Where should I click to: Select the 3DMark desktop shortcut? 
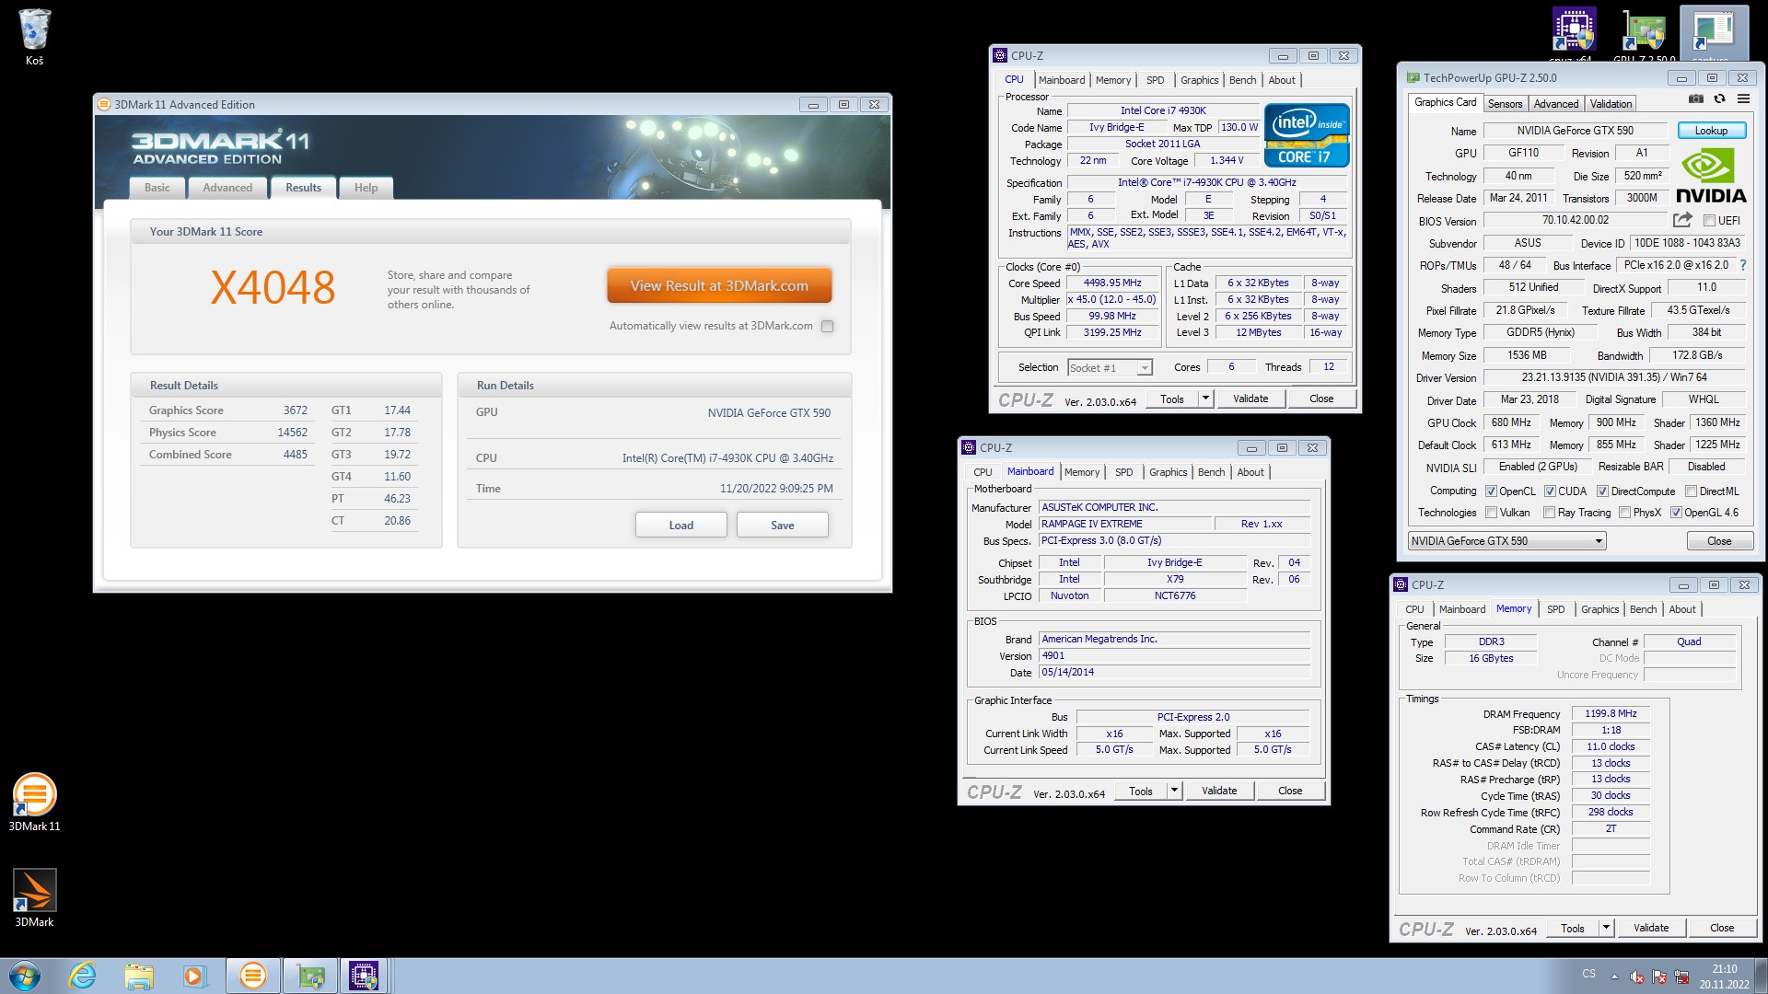pyautogui.click(x=34, y=897)
